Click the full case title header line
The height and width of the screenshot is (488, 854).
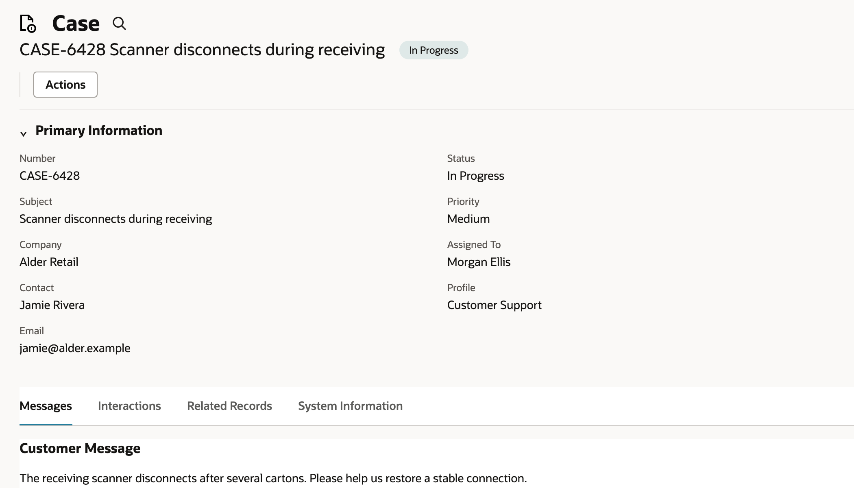click(202, 50)
